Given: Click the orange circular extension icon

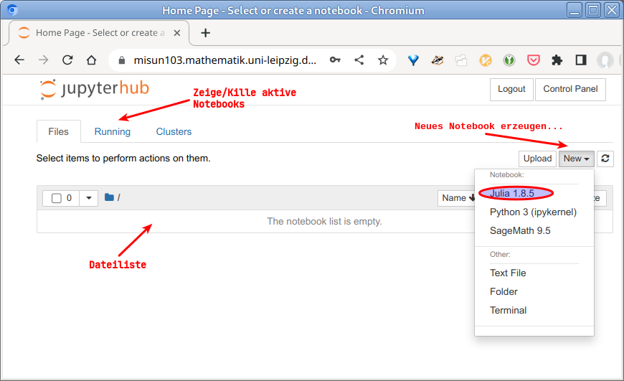Looking at the screenshot, I should pos(485,60).
